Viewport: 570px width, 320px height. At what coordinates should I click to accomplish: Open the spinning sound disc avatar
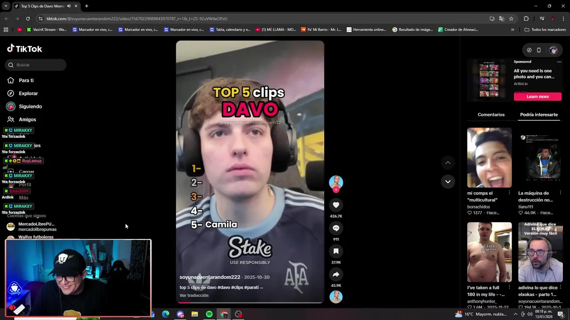coord(336,297)
